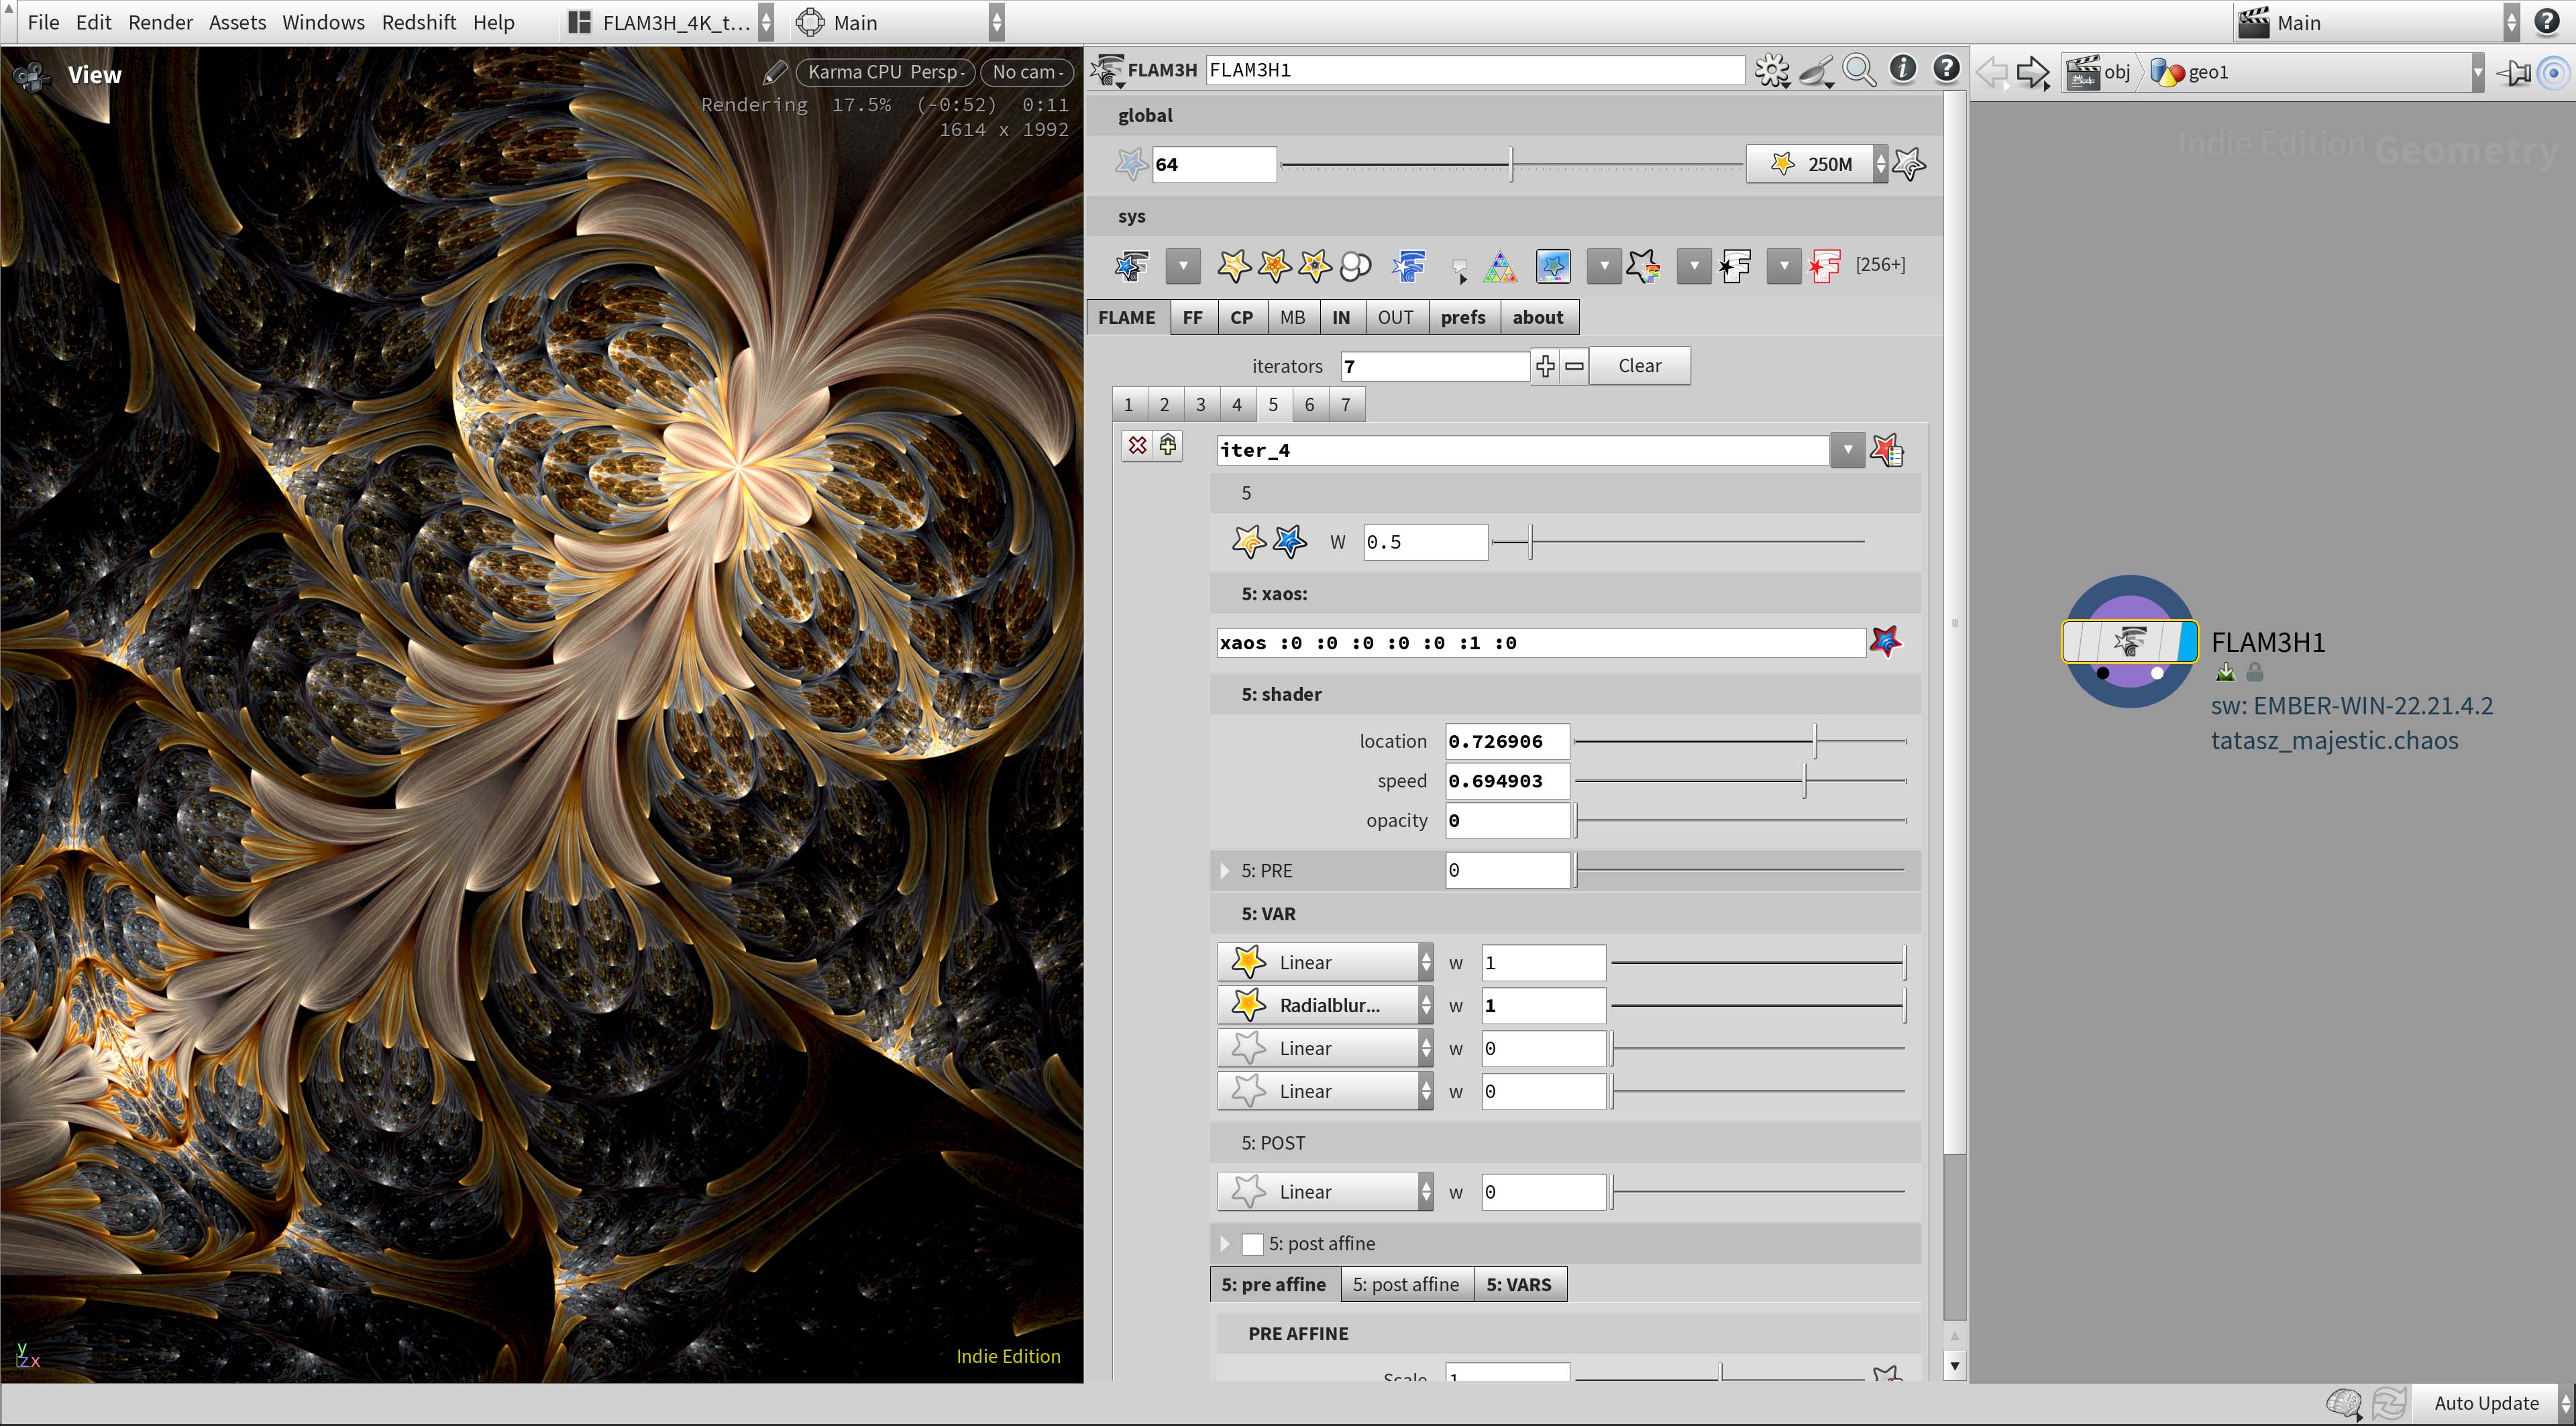Click the red X remove-iterator icon
Viewport: 2576px width, 1426px height.
tap(1137, 445)
